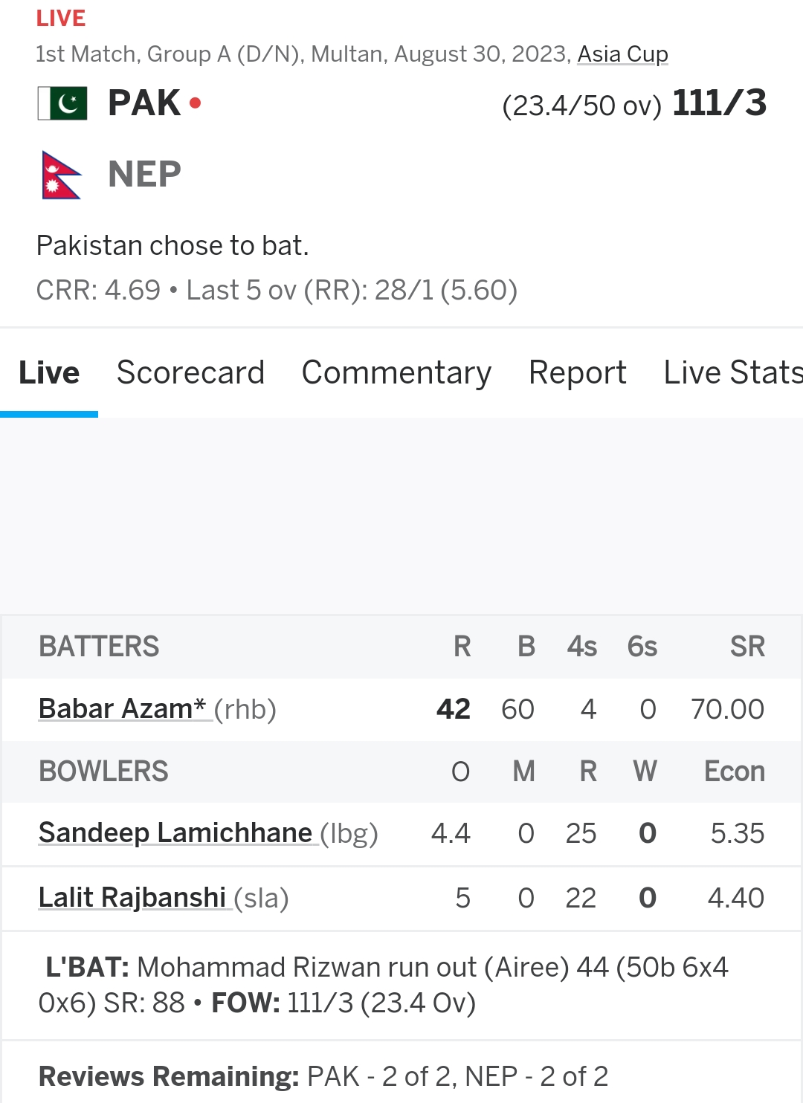803x1103 pixels.
Task: Open Babar Azam's player profile
Action: pos(122,709)
